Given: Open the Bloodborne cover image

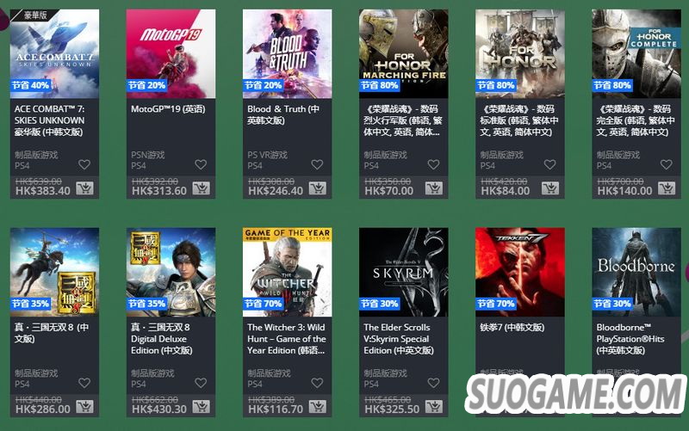Looking at the screenshot, I should tap(636, 272).
